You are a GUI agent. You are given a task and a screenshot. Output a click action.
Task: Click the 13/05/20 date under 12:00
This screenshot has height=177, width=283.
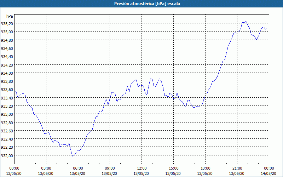141,173
